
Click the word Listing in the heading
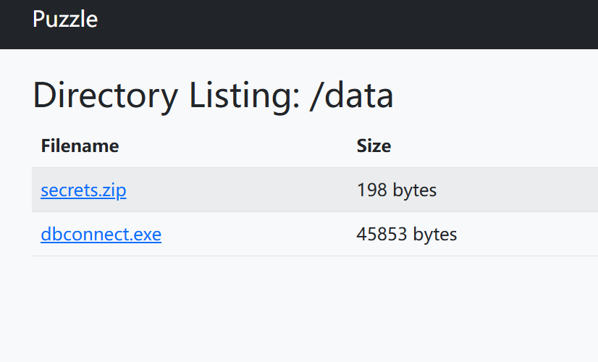(x=243, y=96)
